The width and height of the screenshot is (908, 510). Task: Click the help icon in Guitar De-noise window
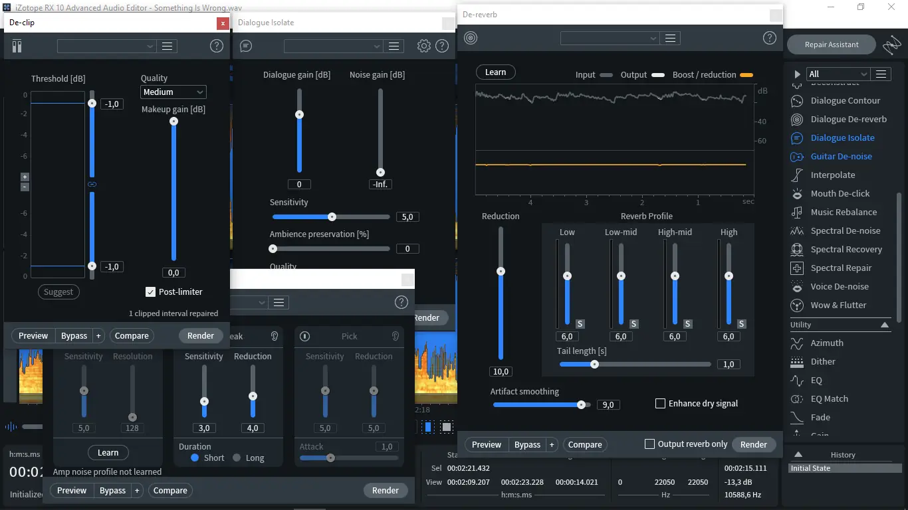pyautogui.click(x=401, y=302)
